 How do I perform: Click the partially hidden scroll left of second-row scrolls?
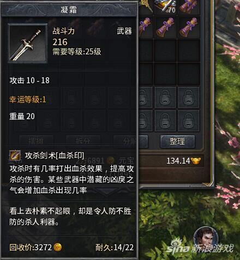(x=146, y=27)
